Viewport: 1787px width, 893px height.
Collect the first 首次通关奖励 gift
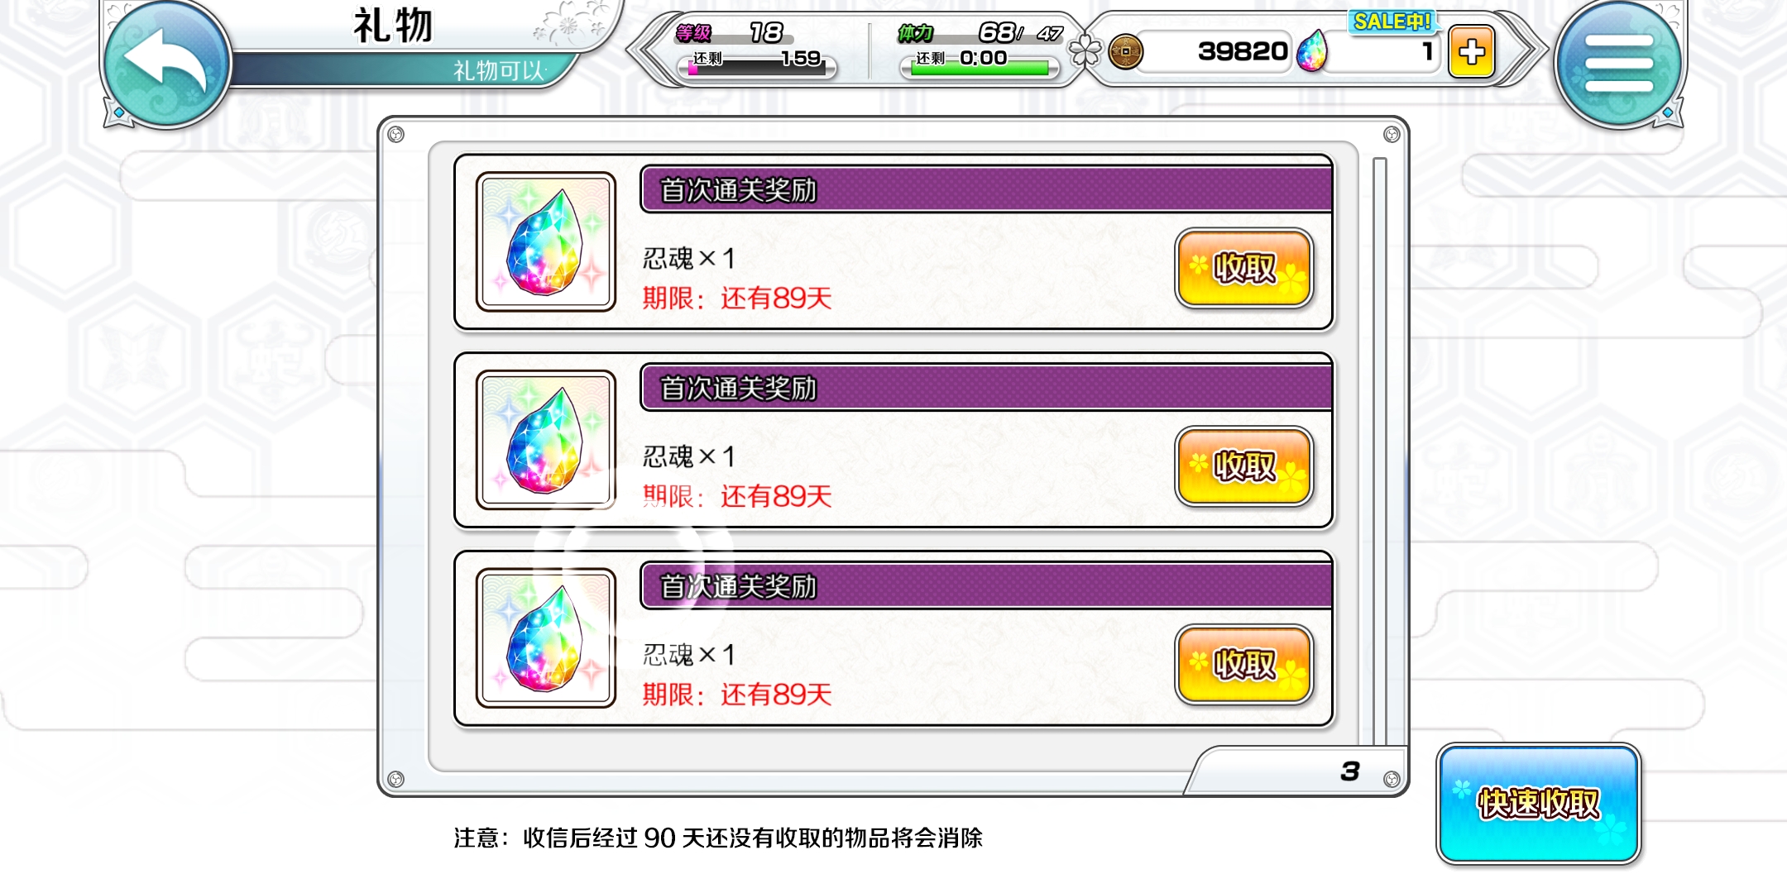pyautogui.click(x=1244, y=268)
